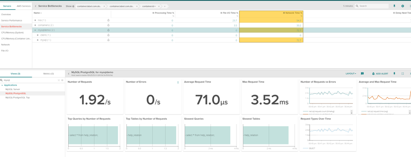
Task: Click select * from help_relation bar in Top Queries
Action: click(x=93, y=135)
